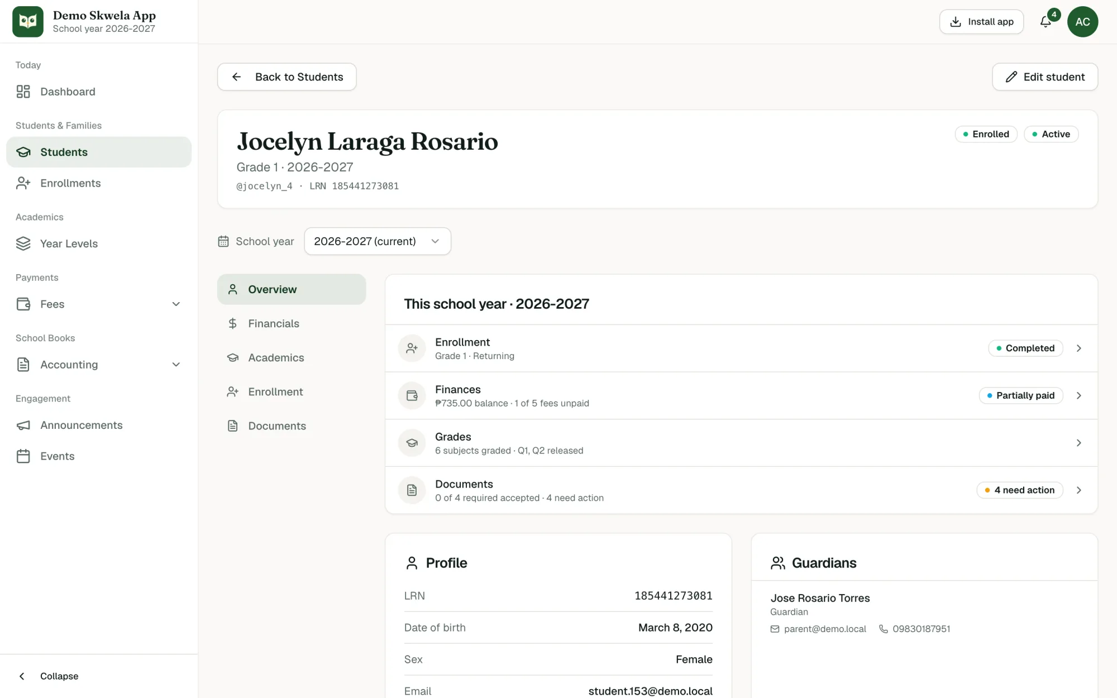1117x698 pixels.
Task: Open the AC user avatar
Action: coord(1082,22)
